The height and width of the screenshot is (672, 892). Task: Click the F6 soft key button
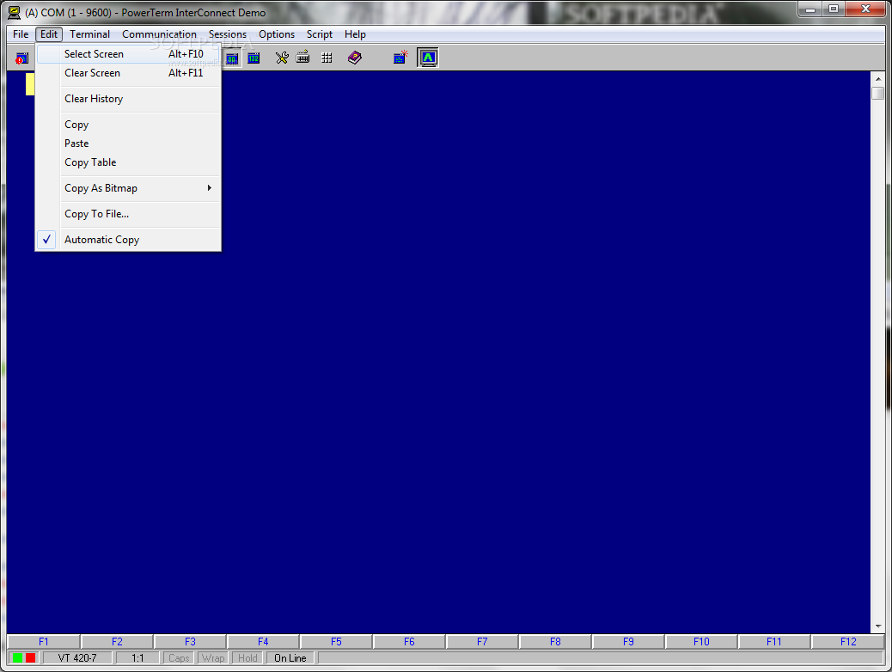(409, 642)
